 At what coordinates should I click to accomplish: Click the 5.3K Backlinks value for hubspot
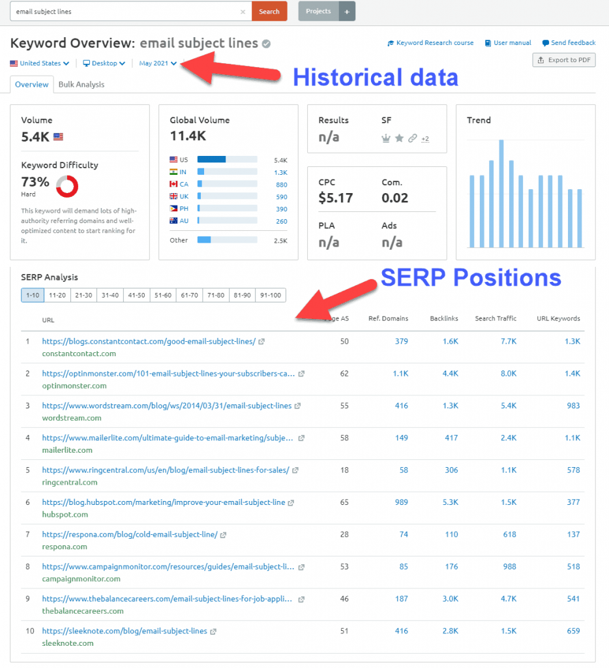[451, 503]
